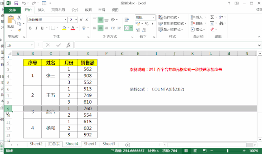Toggle bottom align

(x=107, y=20)
